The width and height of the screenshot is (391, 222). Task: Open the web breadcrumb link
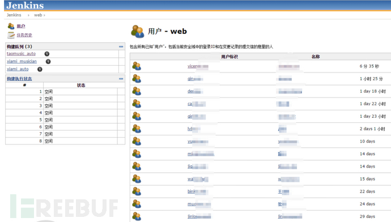tap(38, 15)
